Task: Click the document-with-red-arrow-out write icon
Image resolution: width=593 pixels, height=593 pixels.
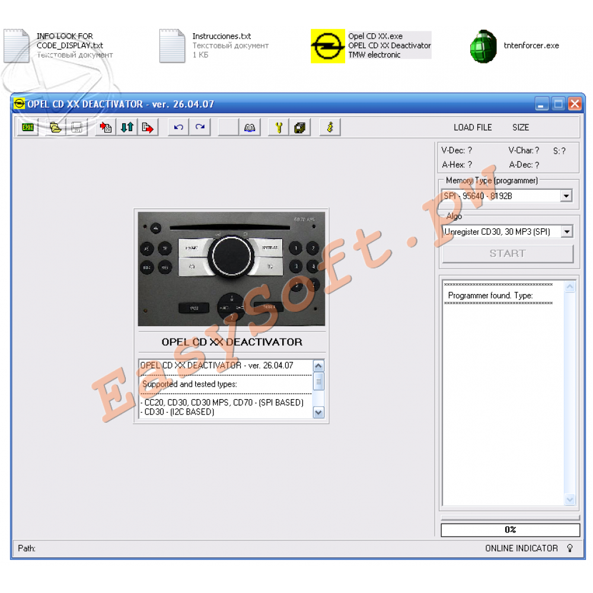Action: [148, 127]
